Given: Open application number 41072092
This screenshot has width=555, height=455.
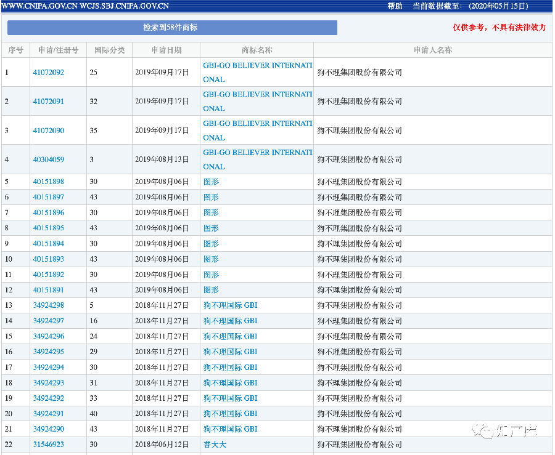Looking at the screenshot, I should pyautogui.click(x=49, y=73).
